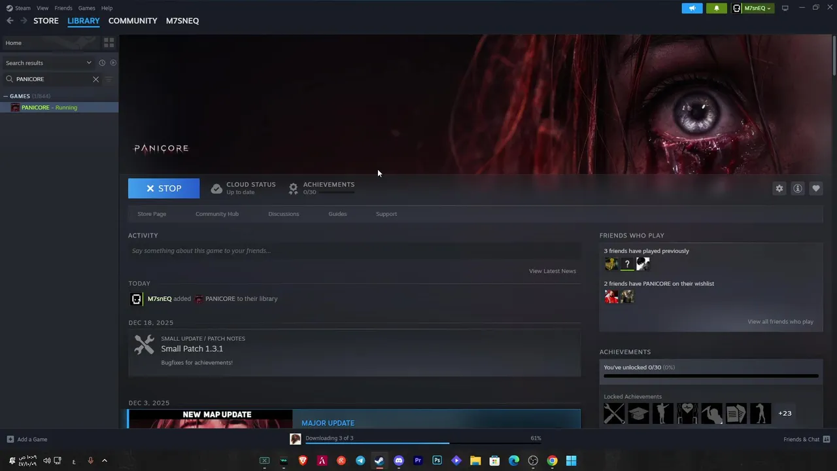Viewport: 837px width, 471px height.
Task: Click the PANICORE library search field
Action: (x=52, y=79)
